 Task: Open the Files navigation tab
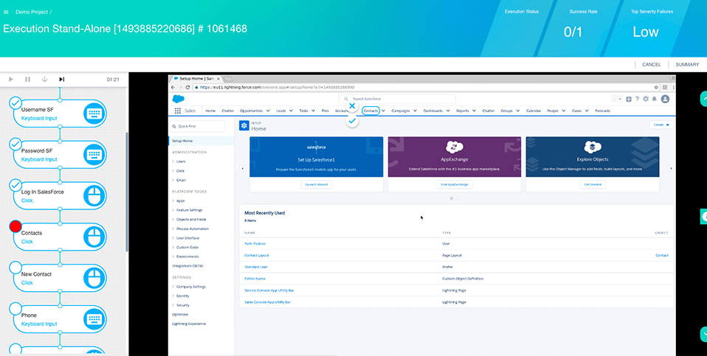(325, 111)
